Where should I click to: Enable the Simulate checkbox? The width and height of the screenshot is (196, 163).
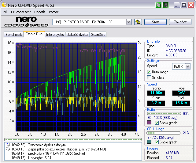[149, 77]
